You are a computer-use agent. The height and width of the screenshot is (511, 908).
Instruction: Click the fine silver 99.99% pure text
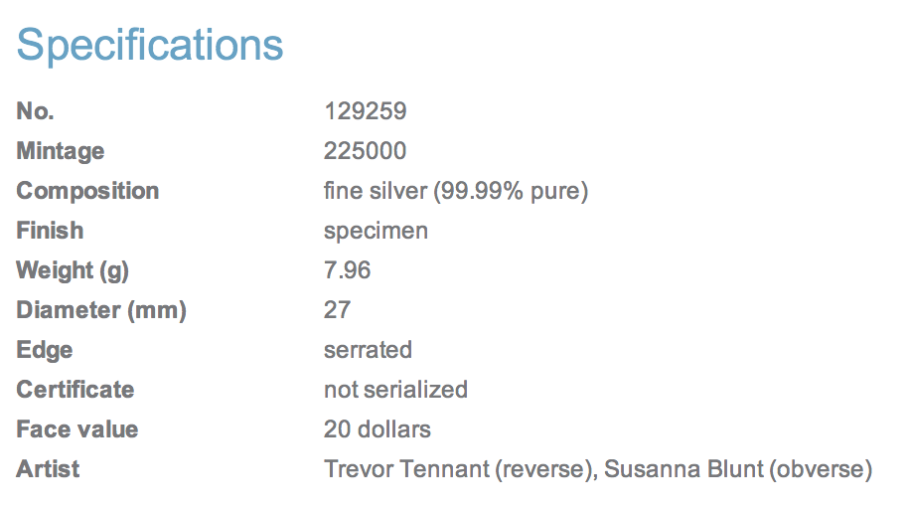pos(456,191)
